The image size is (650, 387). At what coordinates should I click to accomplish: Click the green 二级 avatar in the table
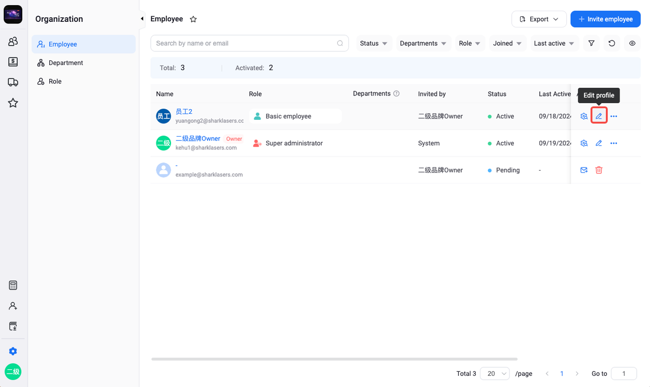[x=164, y=143]
